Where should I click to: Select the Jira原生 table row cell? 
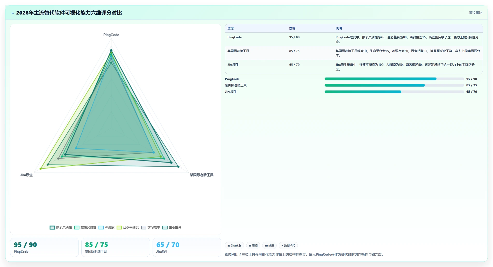point(233,65)
